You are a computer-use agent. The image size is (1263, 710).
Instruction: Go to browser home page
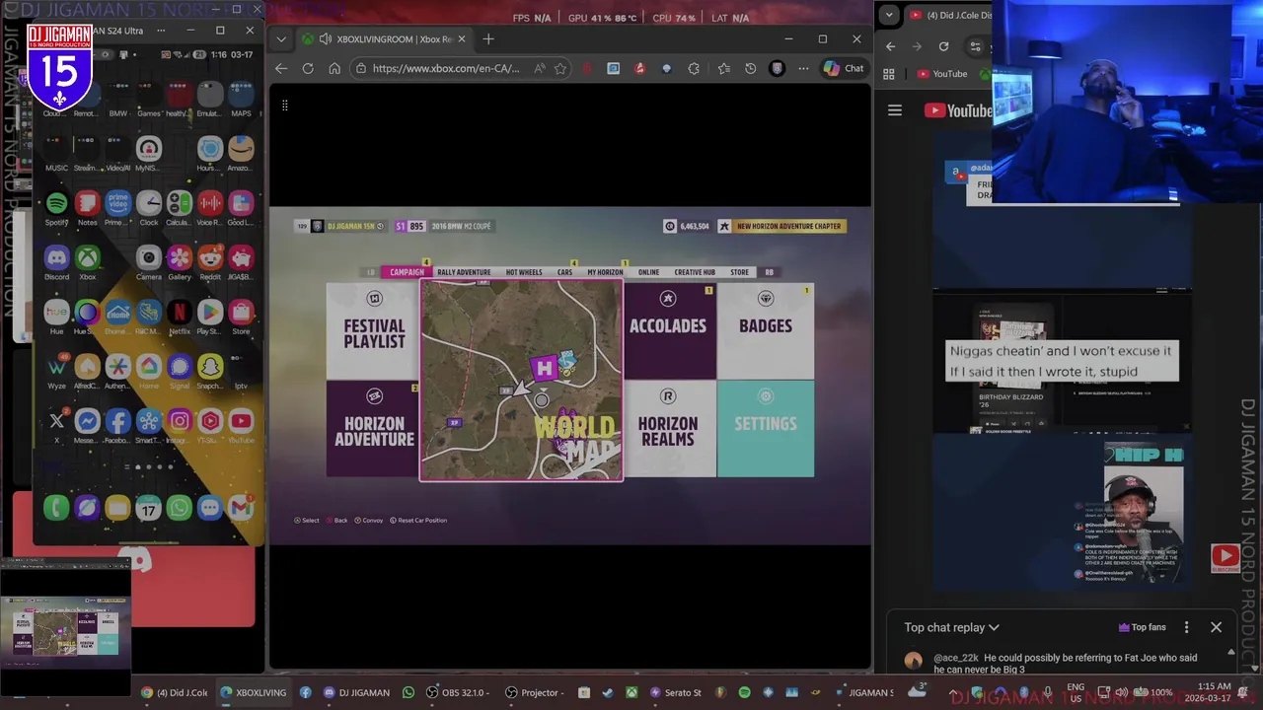coord(334,68)
